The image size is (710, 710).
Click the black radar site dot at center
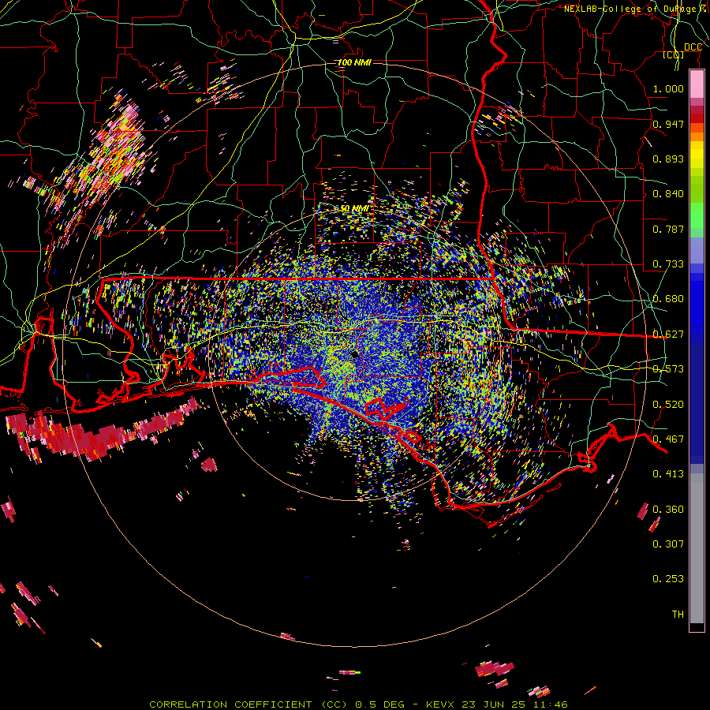tap(356, 354)
